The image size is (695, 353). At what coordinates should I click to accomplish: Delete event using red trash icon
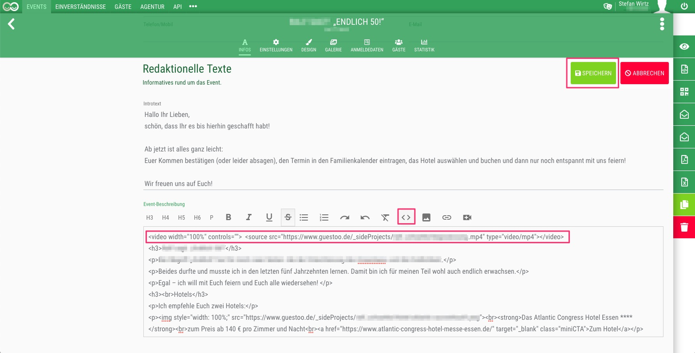[684, 227]
